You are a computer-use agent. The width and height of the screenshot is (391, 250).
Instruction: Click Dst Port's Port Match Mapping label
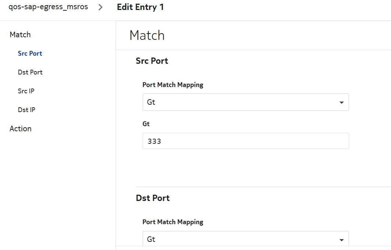(x=173, y=222)
